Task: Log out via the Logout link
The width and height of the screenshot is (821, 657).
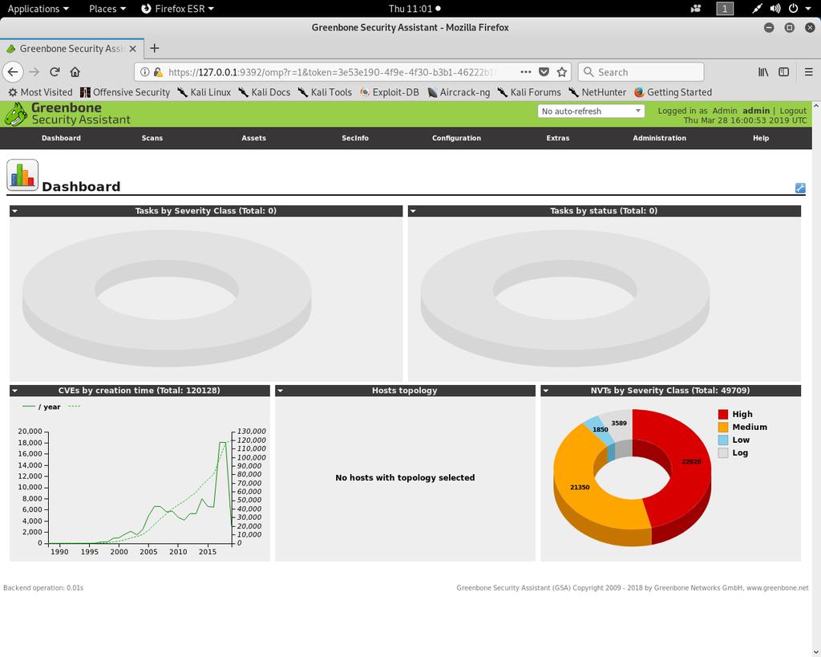Action: 793,111
